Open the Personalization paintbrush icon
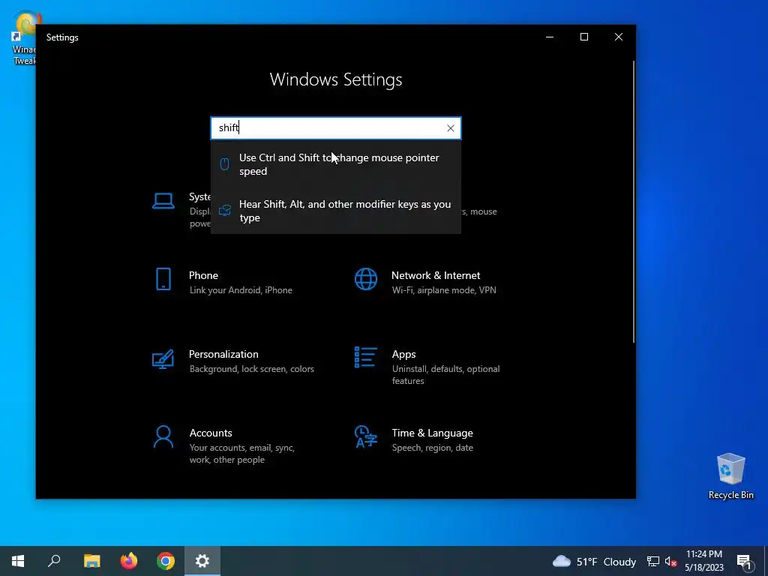Viewport: 768px width, 576px height. (163, 359)
